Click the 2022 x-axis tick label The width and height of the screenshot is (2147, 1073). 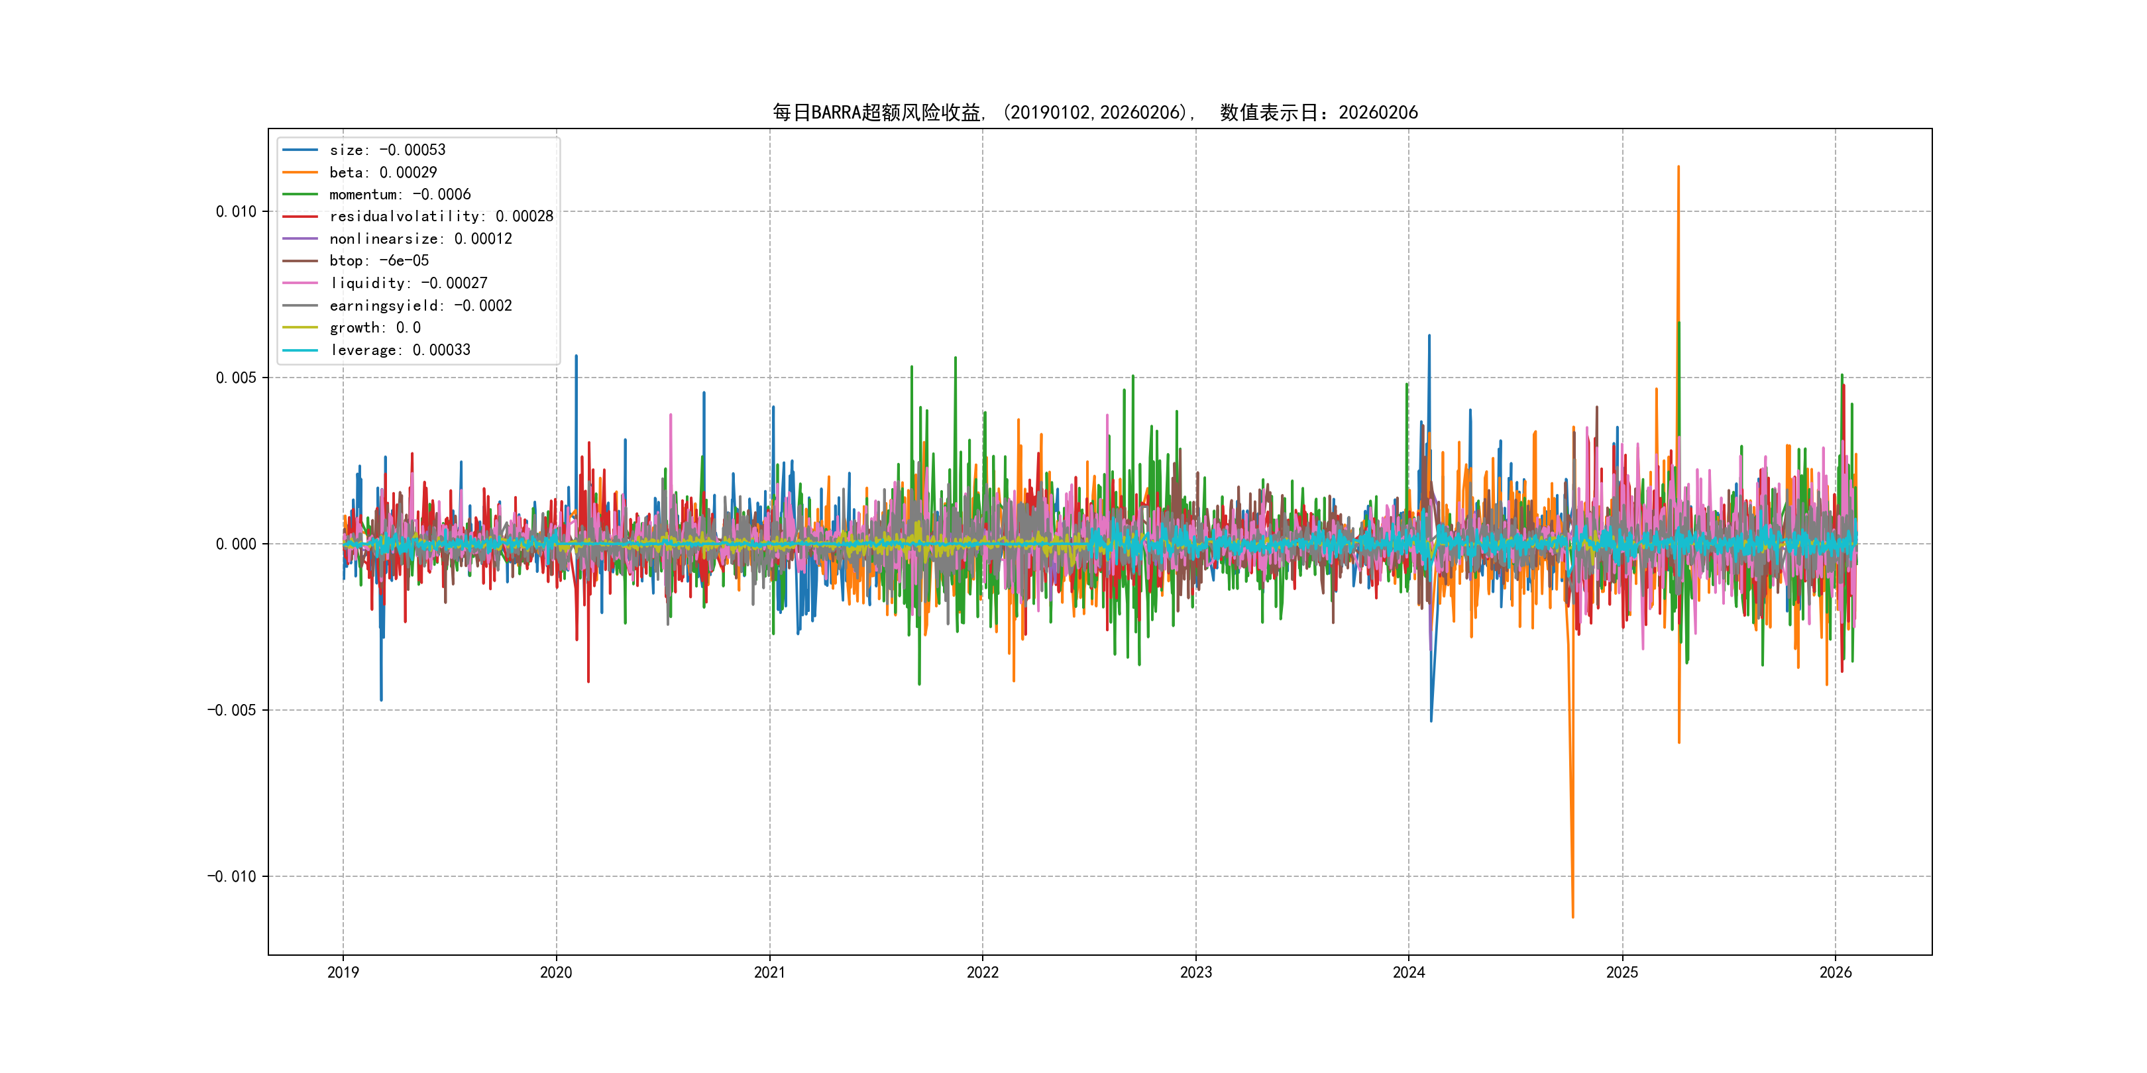[x=982, y=972]
